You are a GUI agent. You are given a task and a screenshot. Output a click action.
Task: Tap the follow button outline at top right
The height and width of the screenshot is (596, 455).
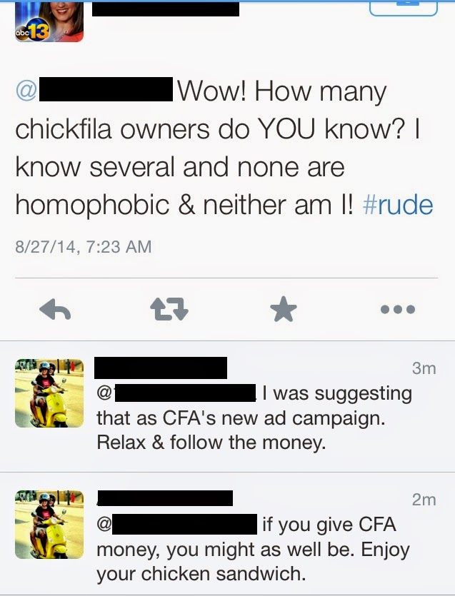(404, 9)
